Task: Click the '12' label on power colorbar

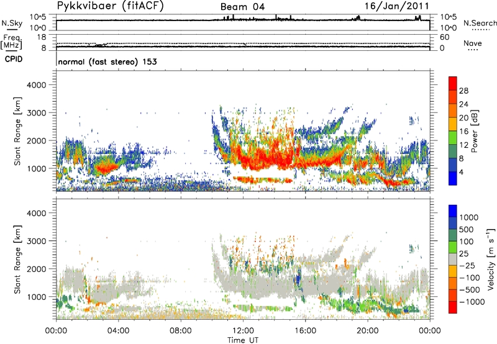Action: point(463,145)
